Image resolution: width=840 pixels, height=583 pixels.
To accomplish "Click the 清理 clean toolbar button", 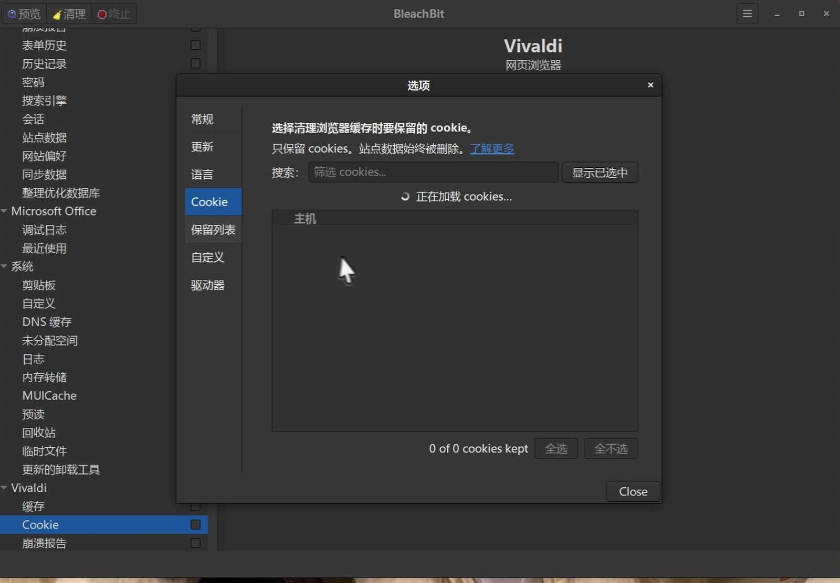I will (x=69, y=14).
